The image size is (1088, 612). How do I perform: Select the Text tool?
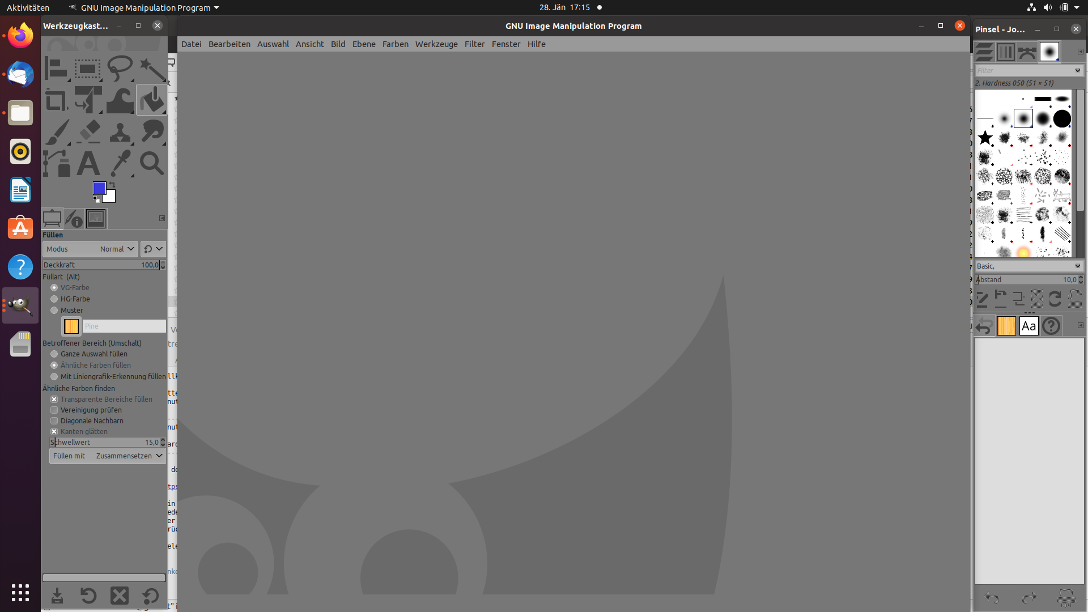click(x=88, y=164)
